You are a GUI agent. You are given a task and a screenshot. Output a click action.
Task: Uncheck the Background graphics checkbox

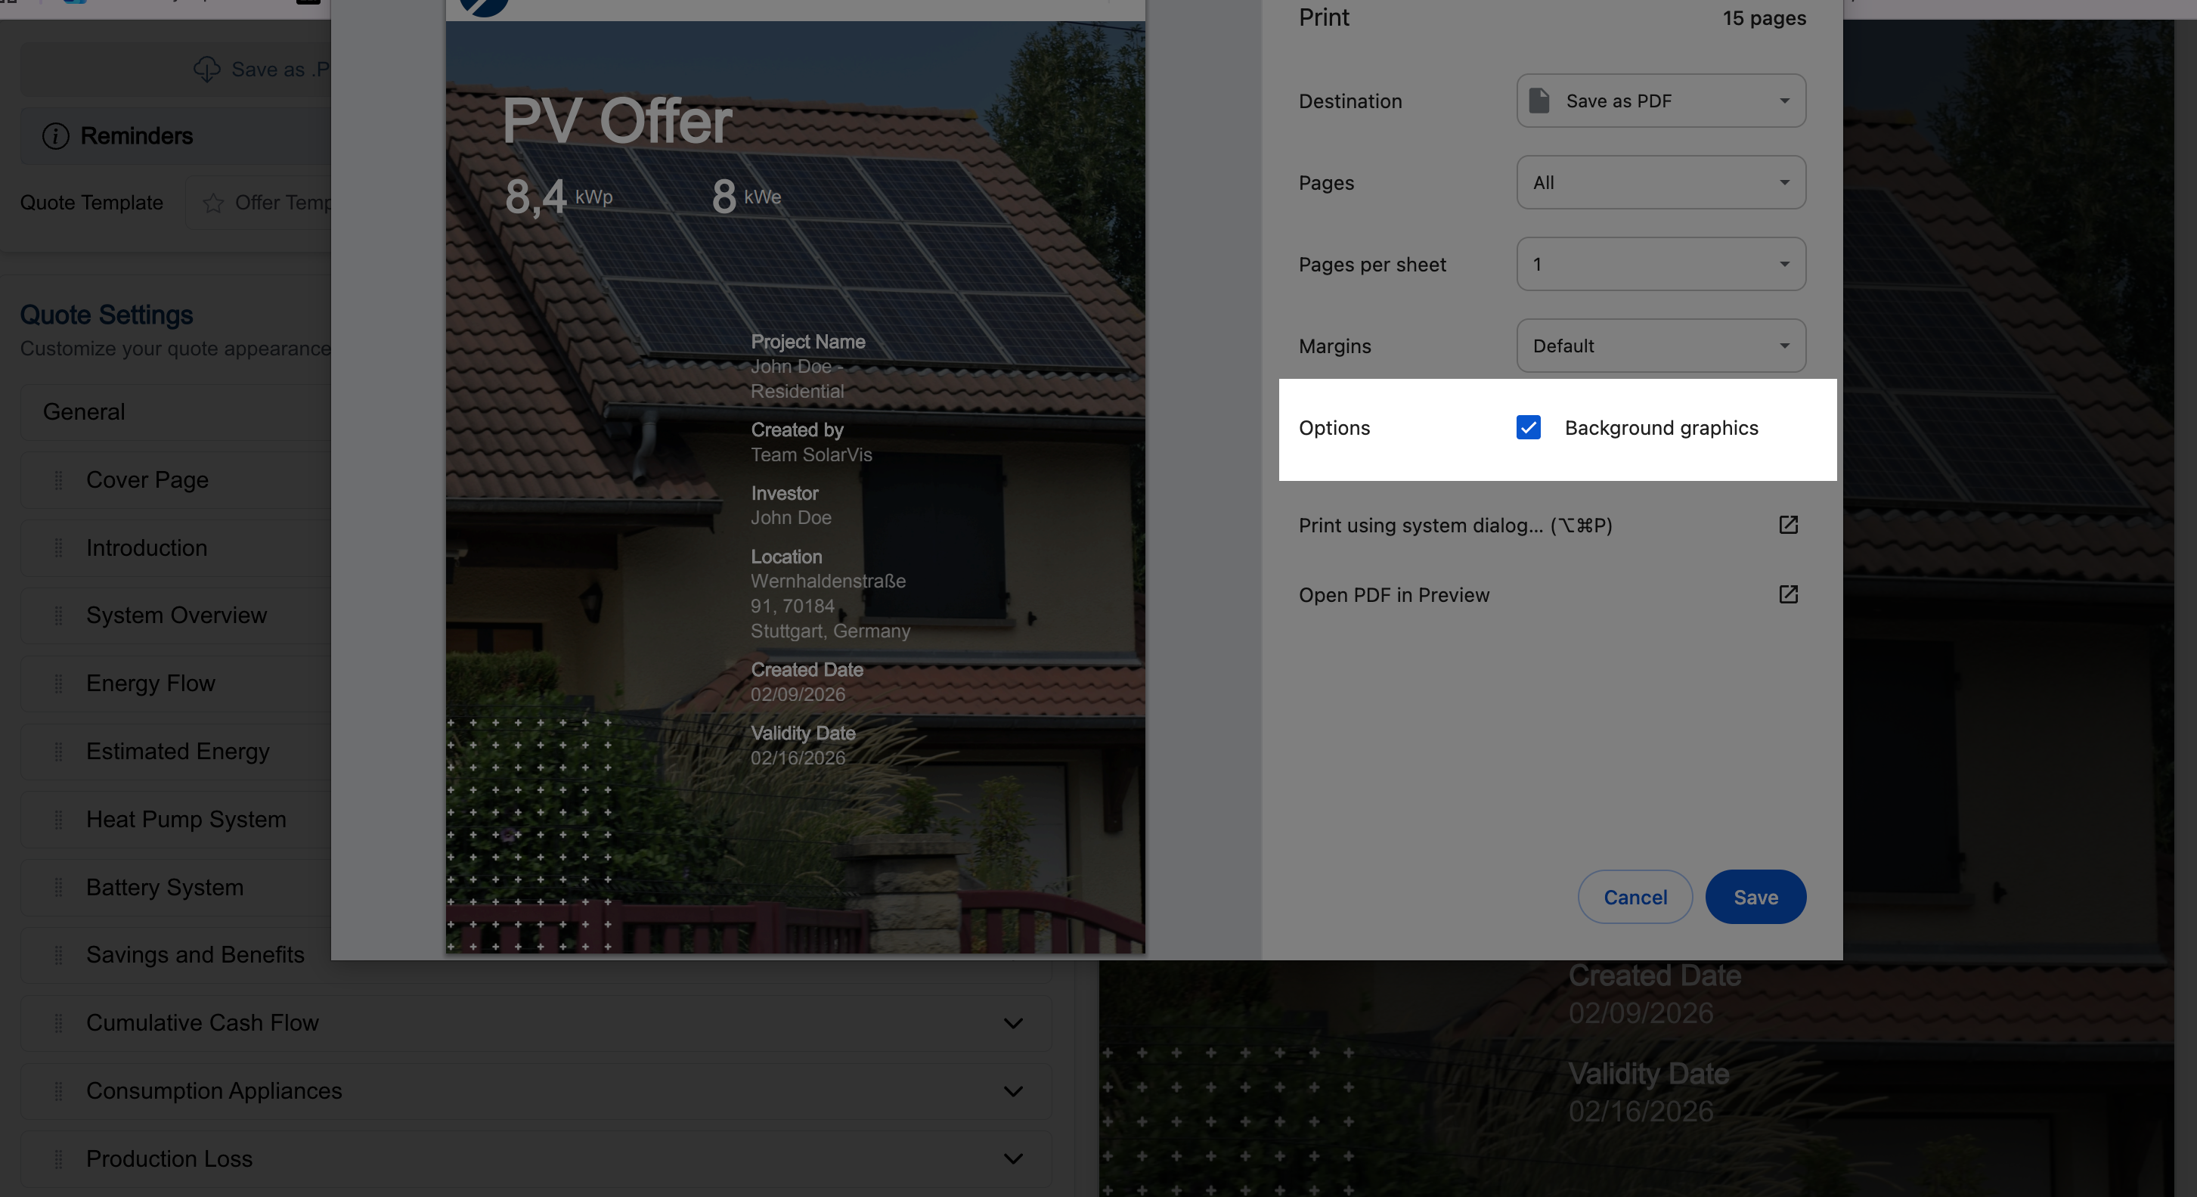pos(1527,427)
